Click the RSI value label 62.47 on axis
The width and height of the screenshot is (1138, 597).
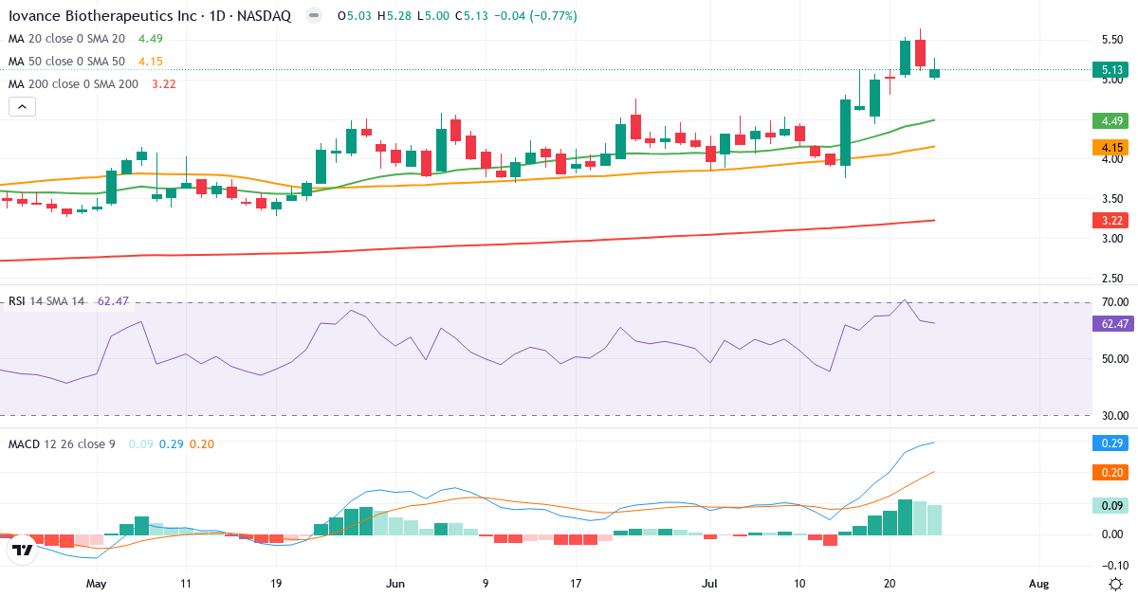1113,324
